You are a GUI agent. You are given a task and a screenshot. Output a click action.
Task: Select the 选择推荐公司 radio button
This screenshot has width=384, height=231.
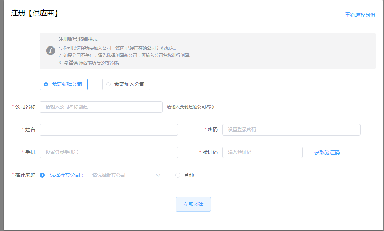(x=43, y=176)
